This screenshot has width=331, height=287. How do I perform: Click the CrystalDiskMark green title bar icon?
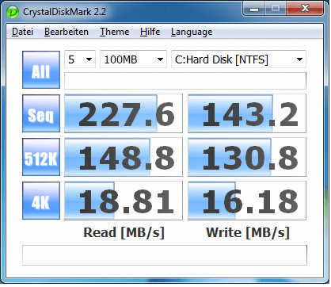(13, 12)
